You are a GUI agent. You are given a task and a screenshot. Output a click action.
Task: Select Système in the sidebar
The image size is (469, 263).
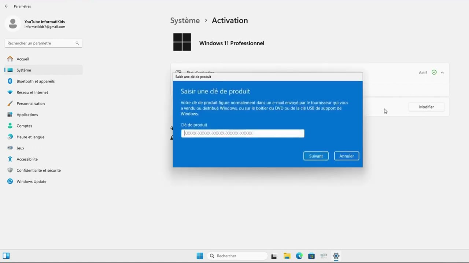click(43, 70)
